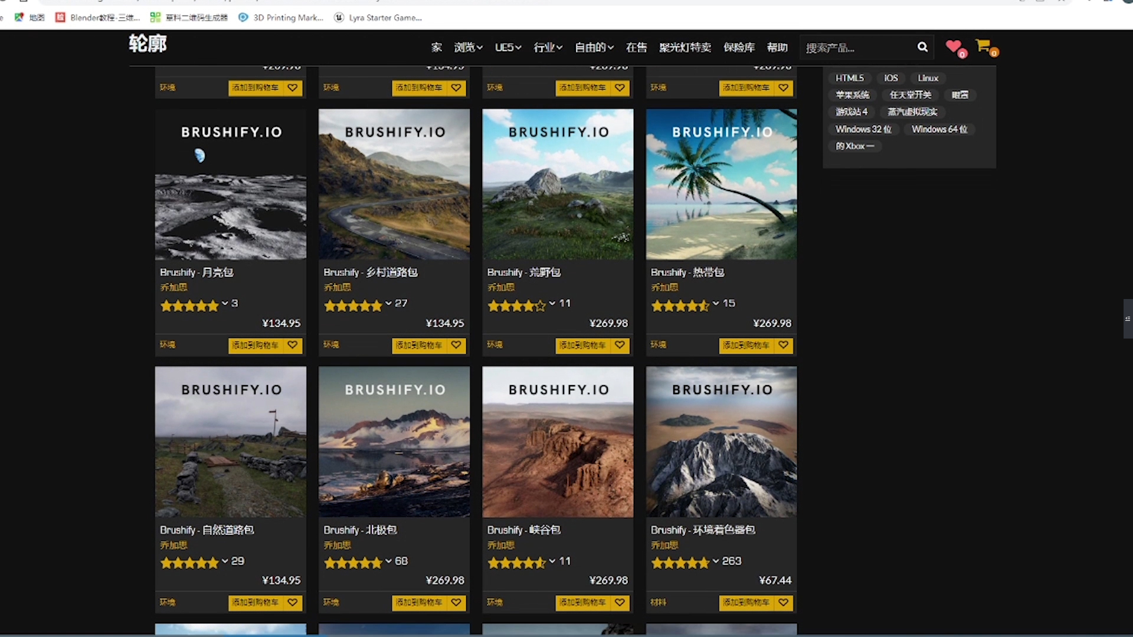Open the shopping cart icon
Image resolution: width=1133 pixels, height=637 pixels.
pyautogui.click(x=984, y=46)
